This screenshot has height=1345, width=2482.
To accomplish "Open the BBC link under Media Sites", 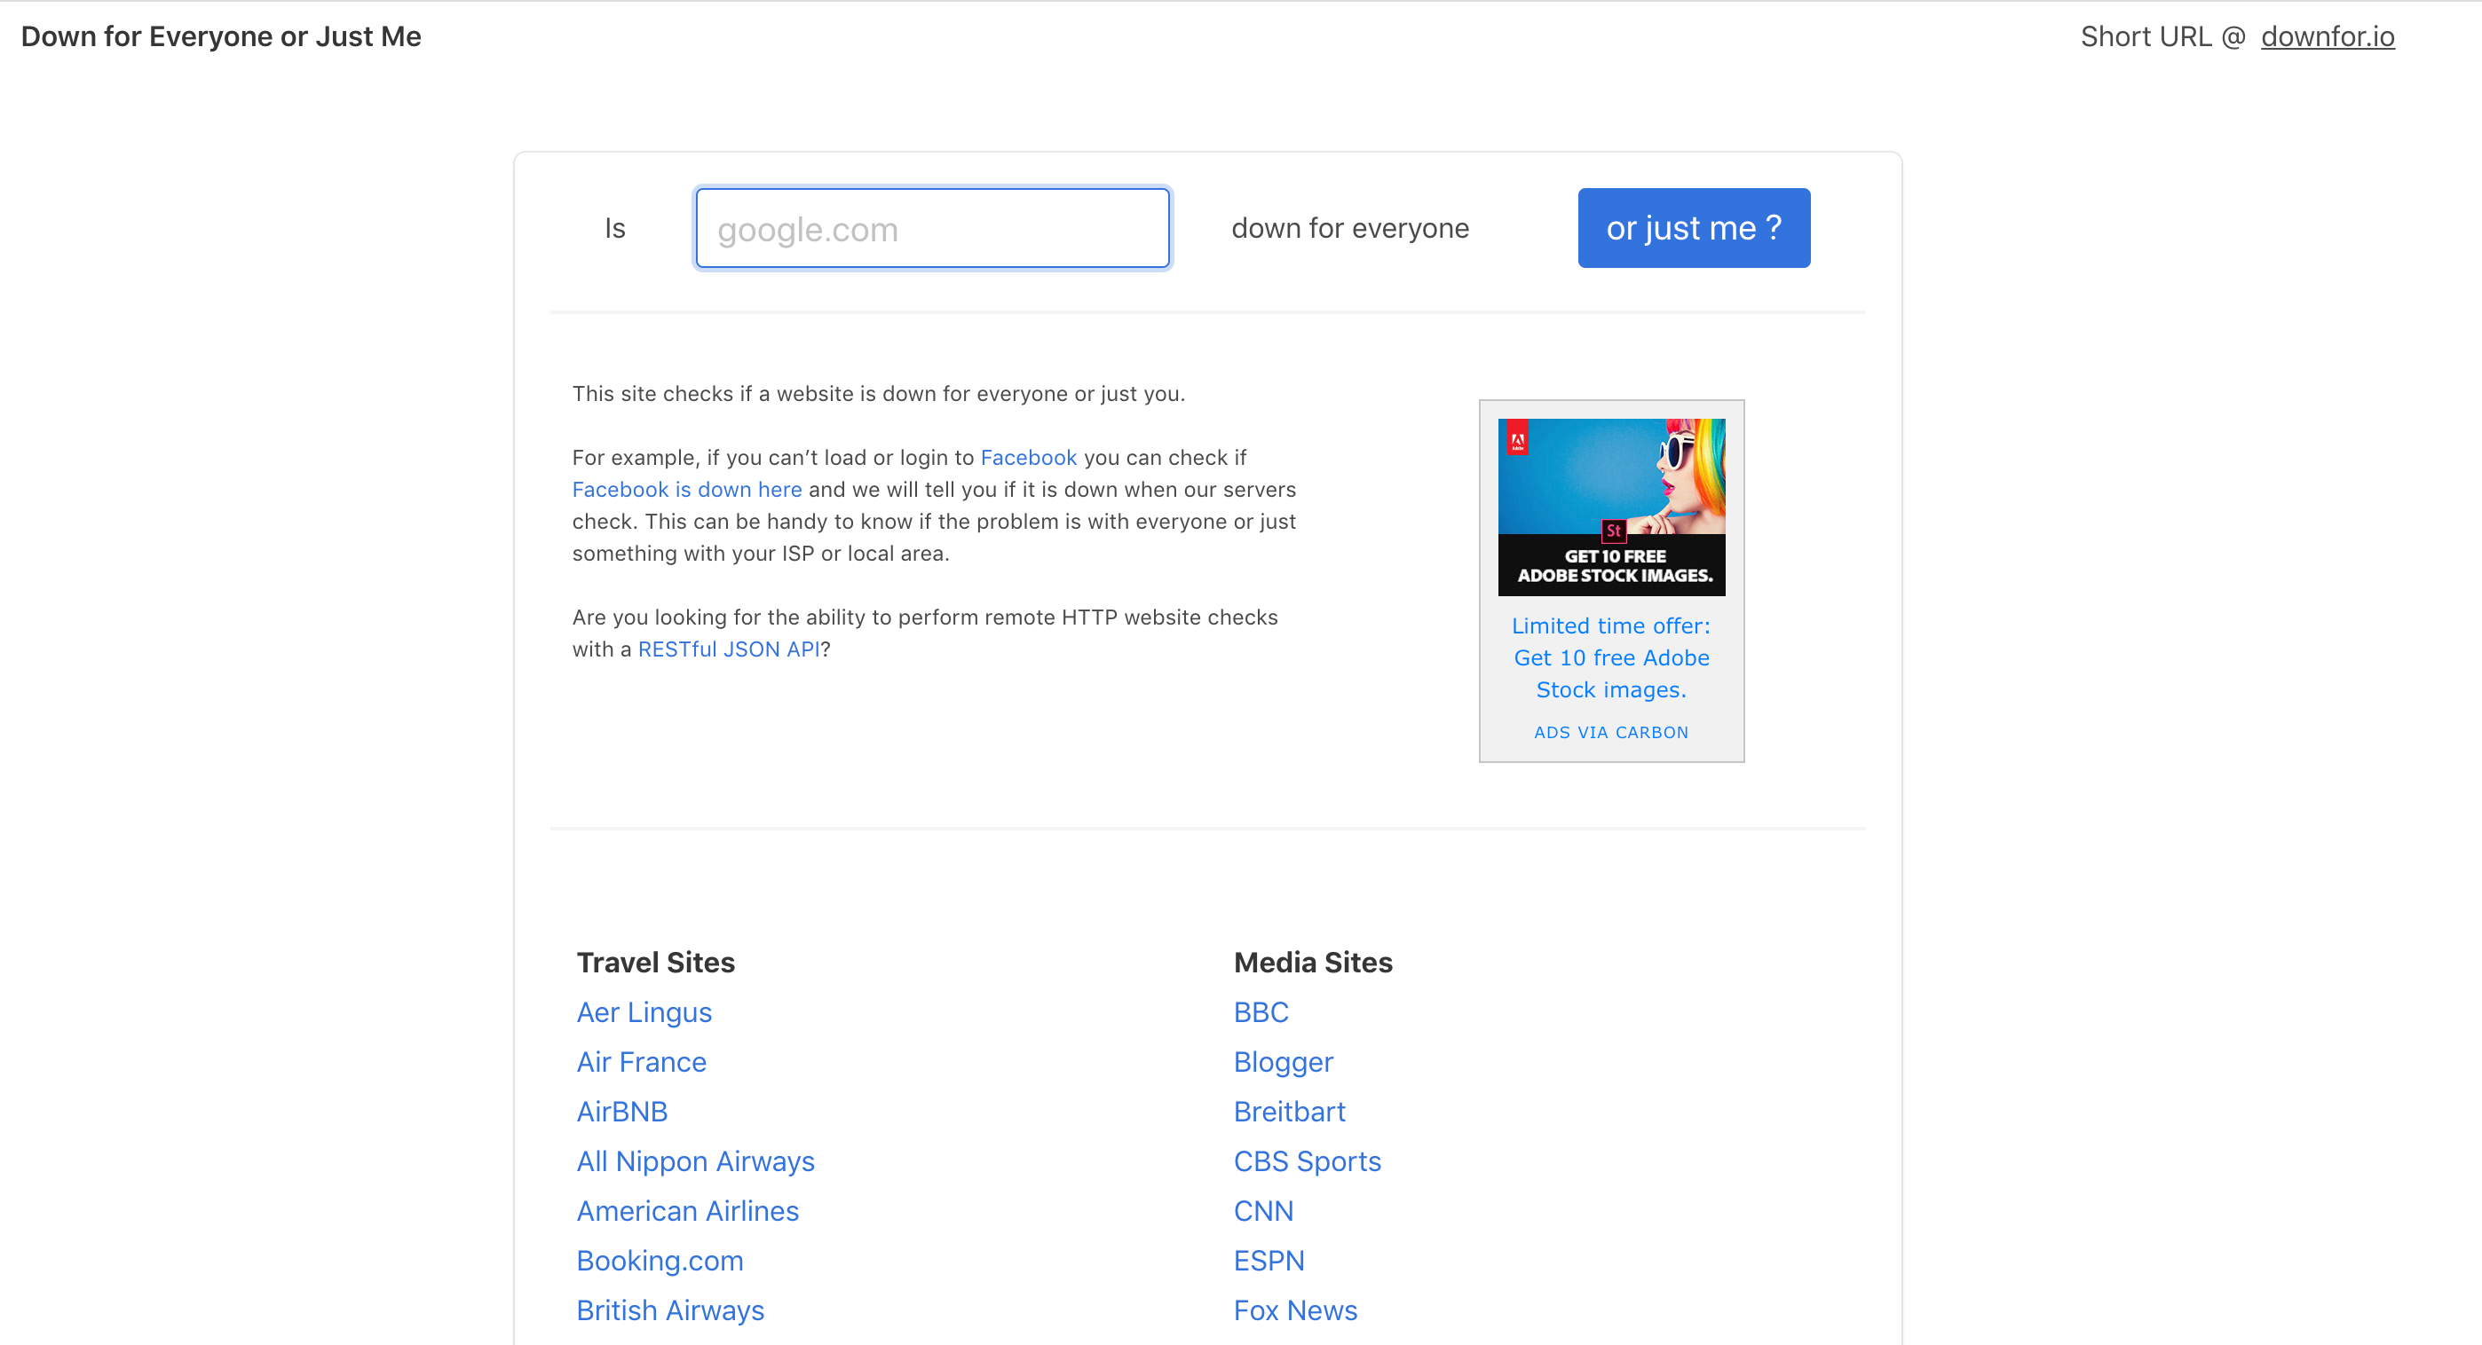I will point(1261,1013).
